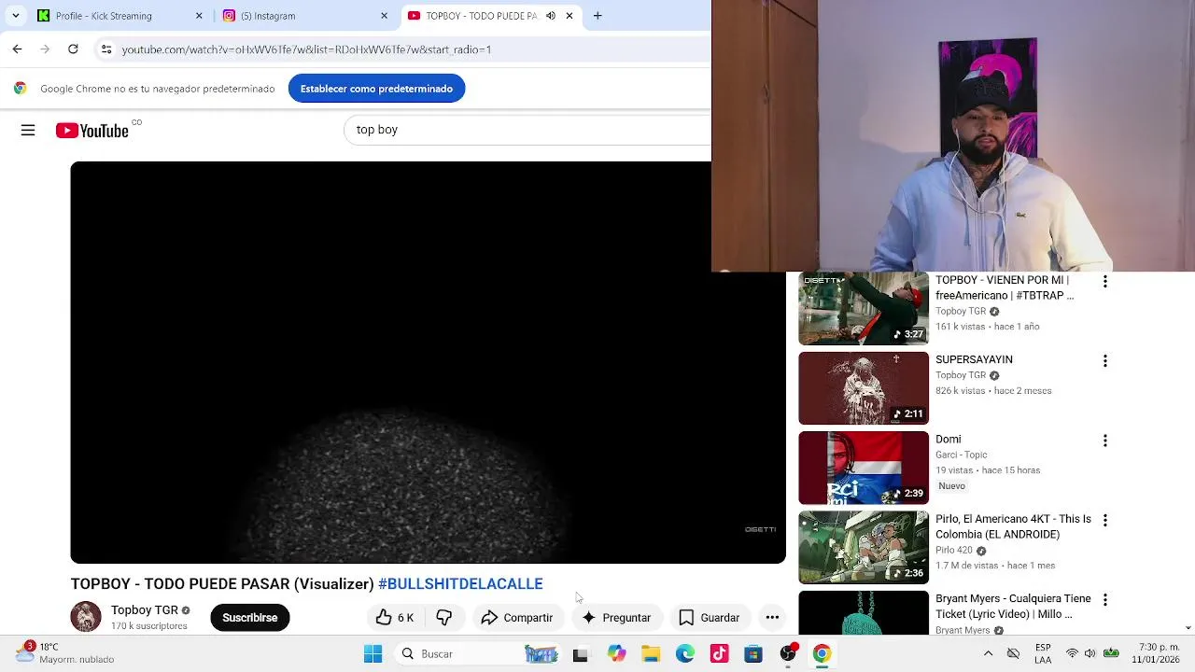This screenshot has height=672, width=1195.
Task: Play SUPERSAYAYIN video thumbnail
Action: coord(864,388)
